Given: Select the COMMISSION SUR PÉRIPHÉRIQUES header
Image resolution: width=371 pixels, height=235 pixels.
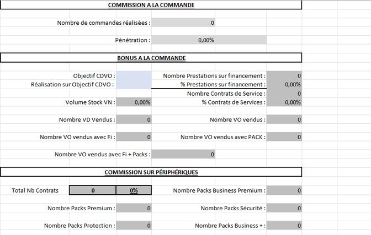Looking at the screenshot, I should pos(151,172).
